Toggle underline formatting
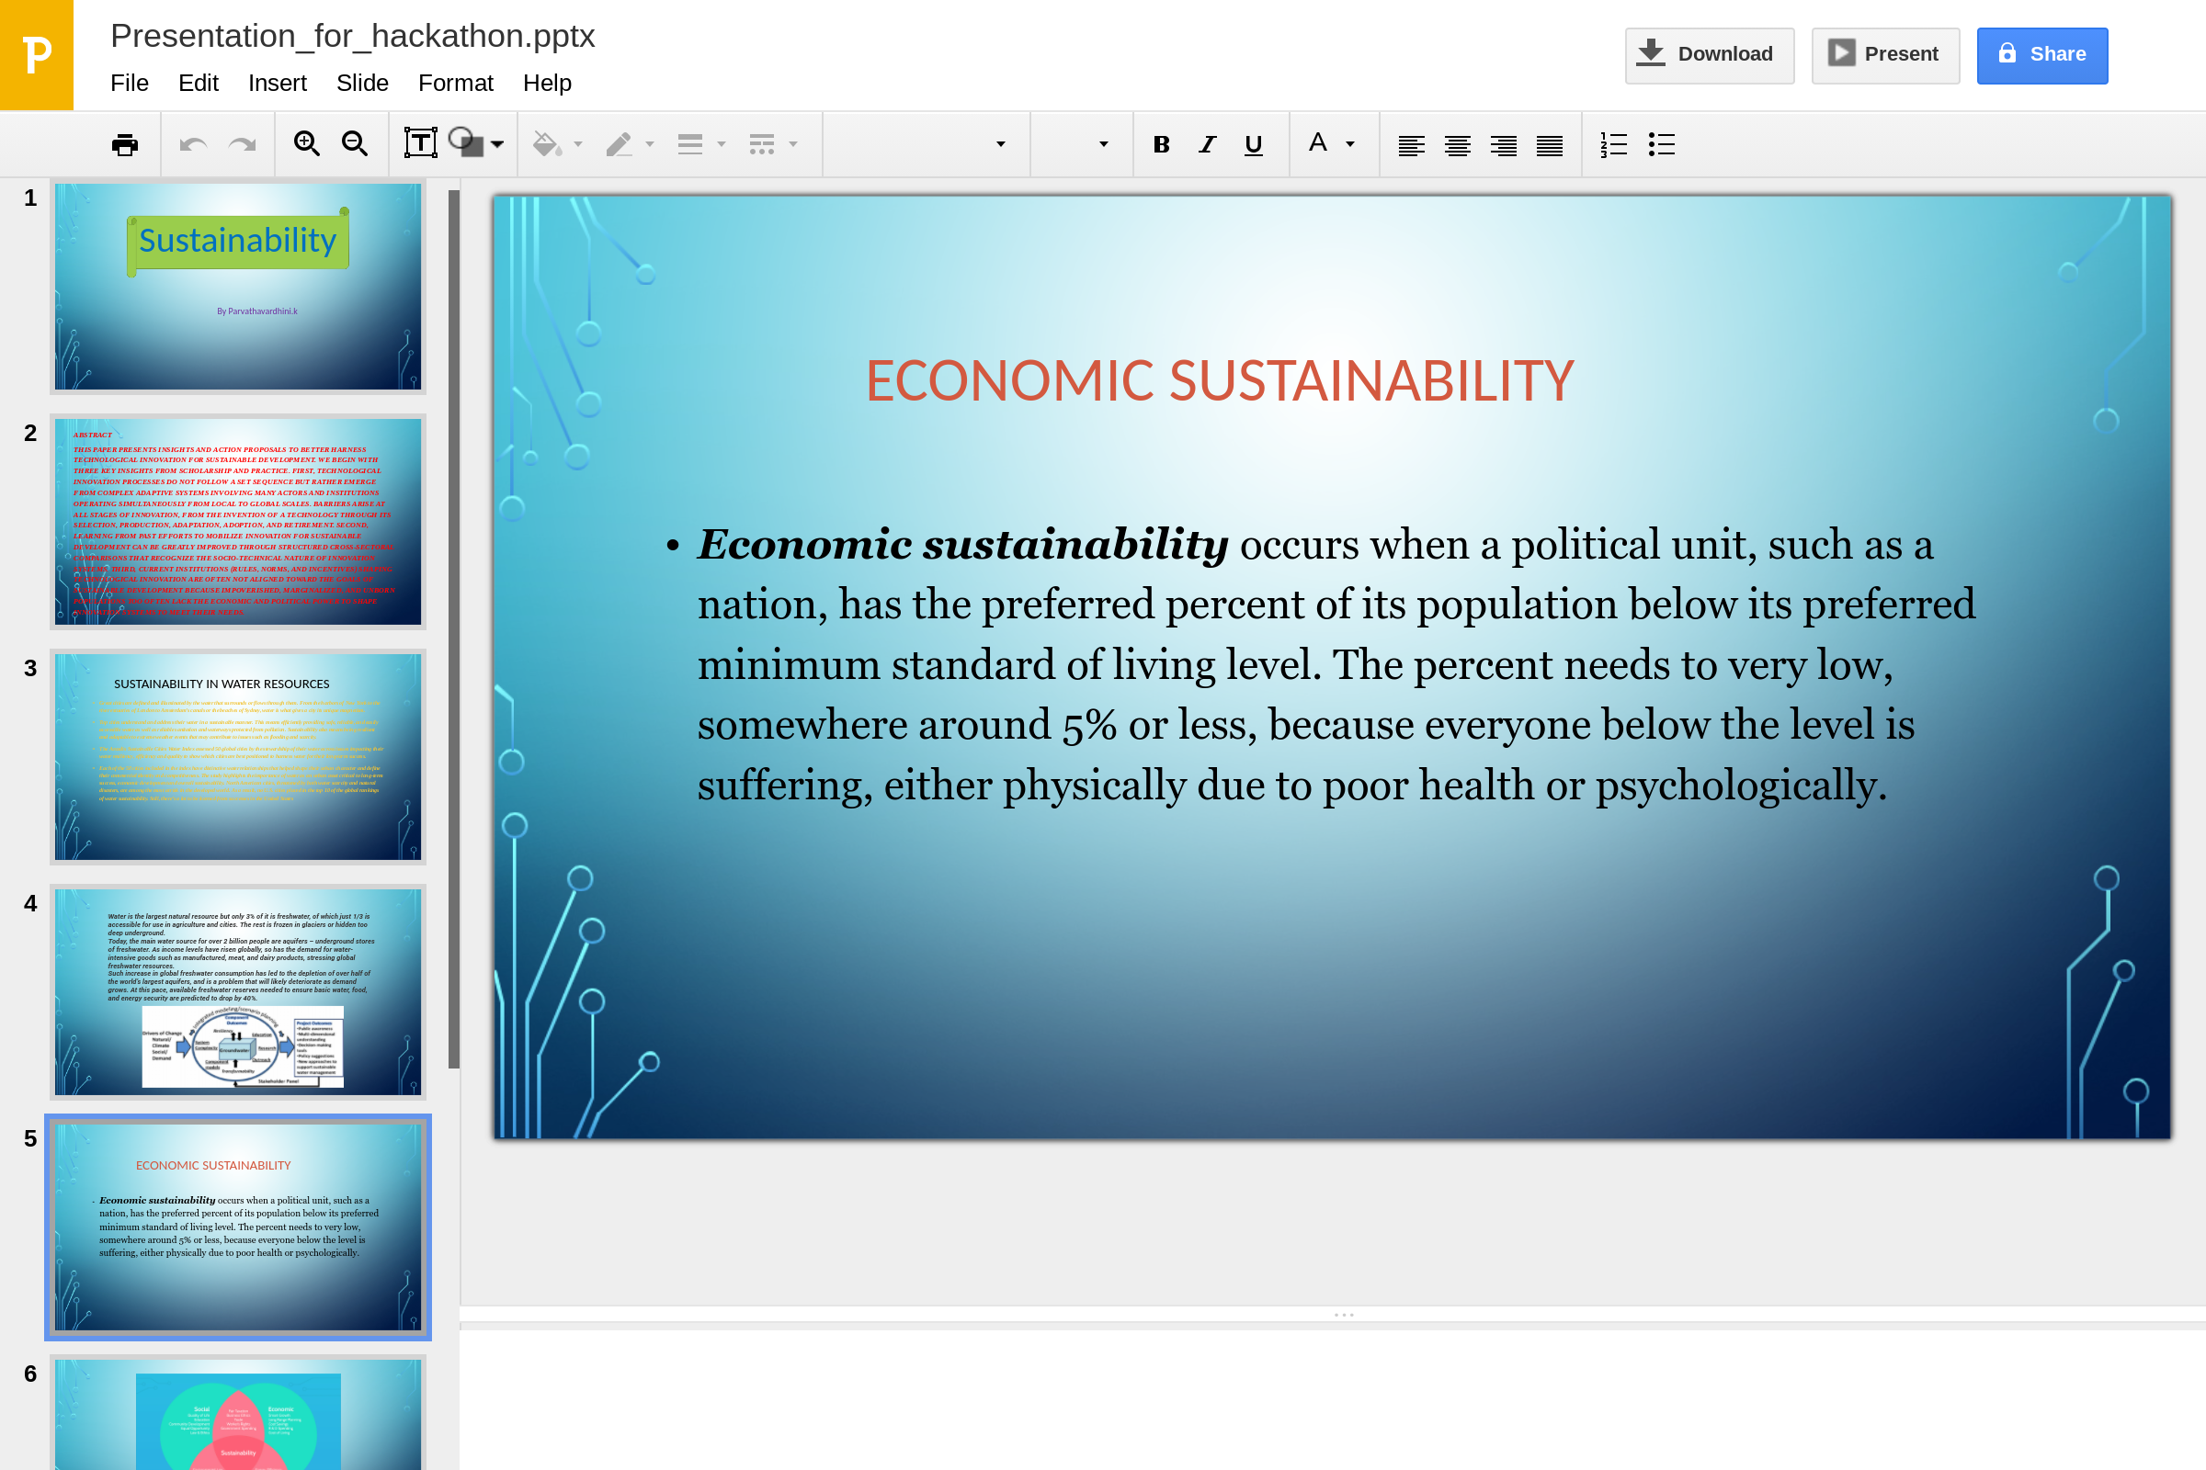 click(x=1253, y=144)
